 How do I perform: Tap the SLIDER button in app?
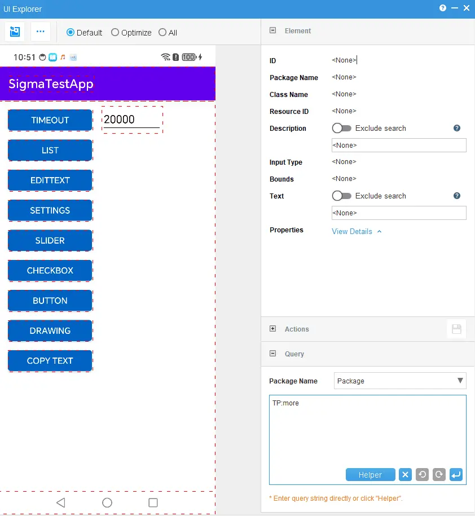click(x=50, y=241)
